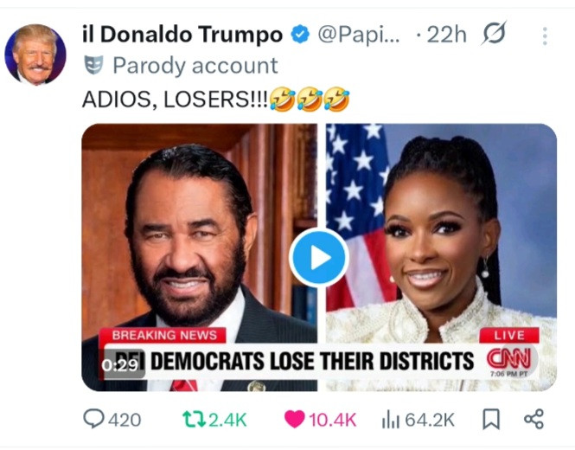Like the post with heart icon
Screen dimensions: 575x450
294,419
